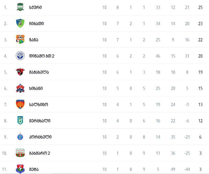Open the დინამო ბთ 2 crest

[20, 56]
